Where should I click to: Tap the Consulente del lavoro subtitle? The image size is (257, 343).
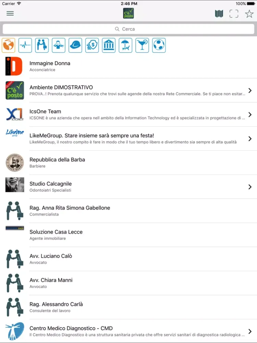[50, 311]
